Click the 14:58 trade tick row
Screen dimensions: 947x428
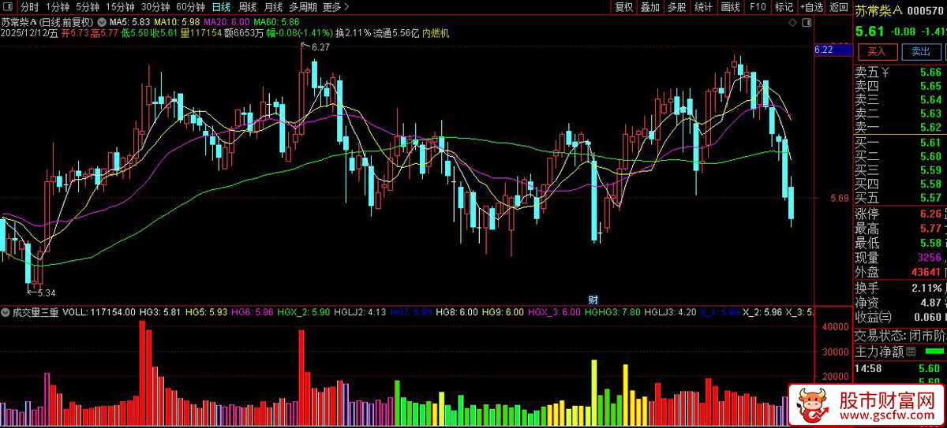tap(900, 368)
